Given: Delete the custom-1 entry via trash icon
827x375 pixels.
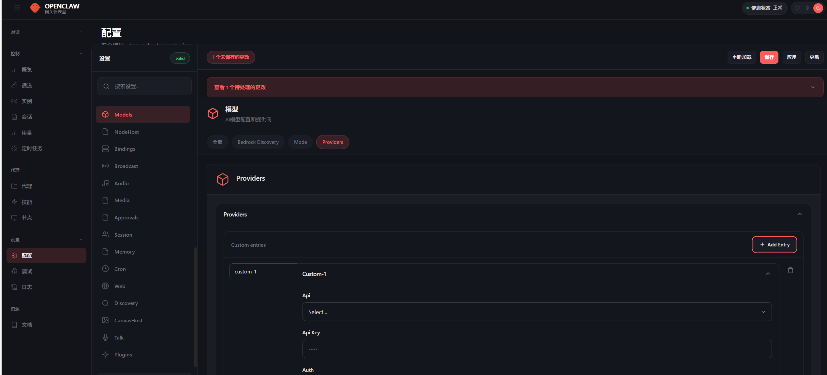Looking at the screenshot, I should coord(790,270).
